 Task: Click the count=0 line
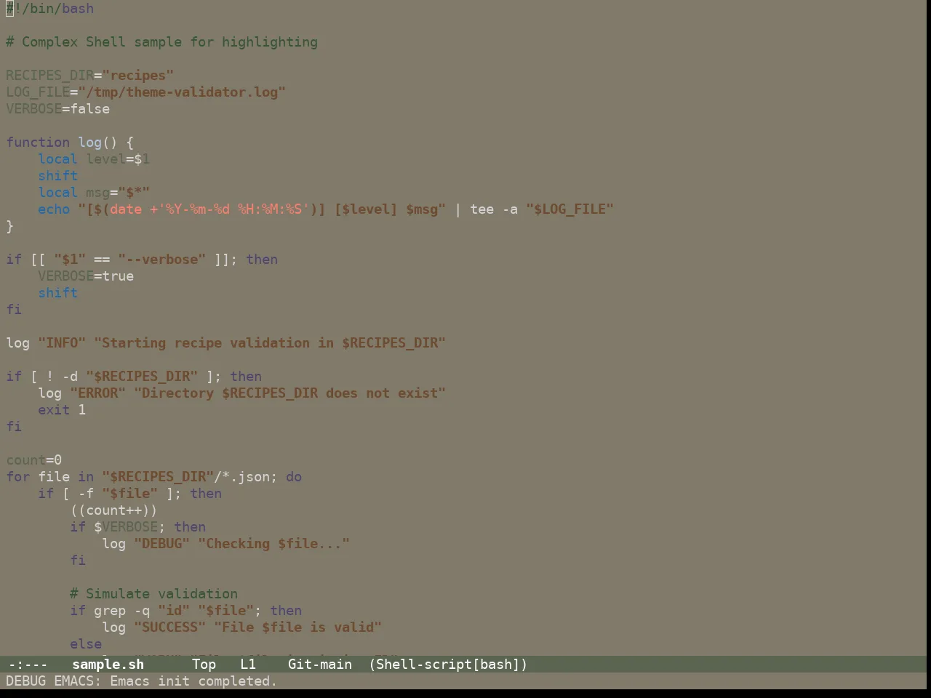pos(33,460)
